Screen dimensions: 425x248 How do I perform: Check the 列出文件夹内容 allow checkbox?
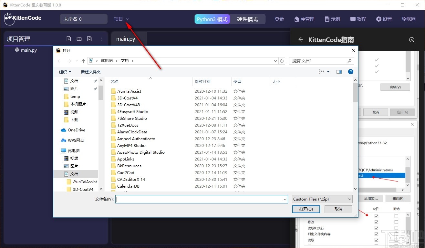tap(376, 234)
